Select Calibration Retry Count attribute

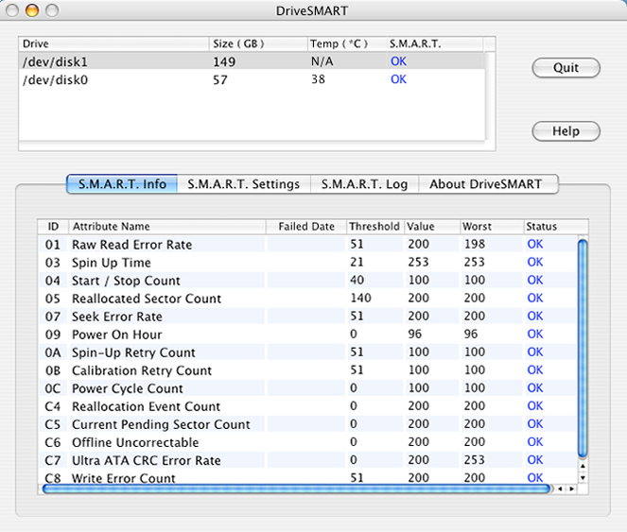[x=307, y=370]
